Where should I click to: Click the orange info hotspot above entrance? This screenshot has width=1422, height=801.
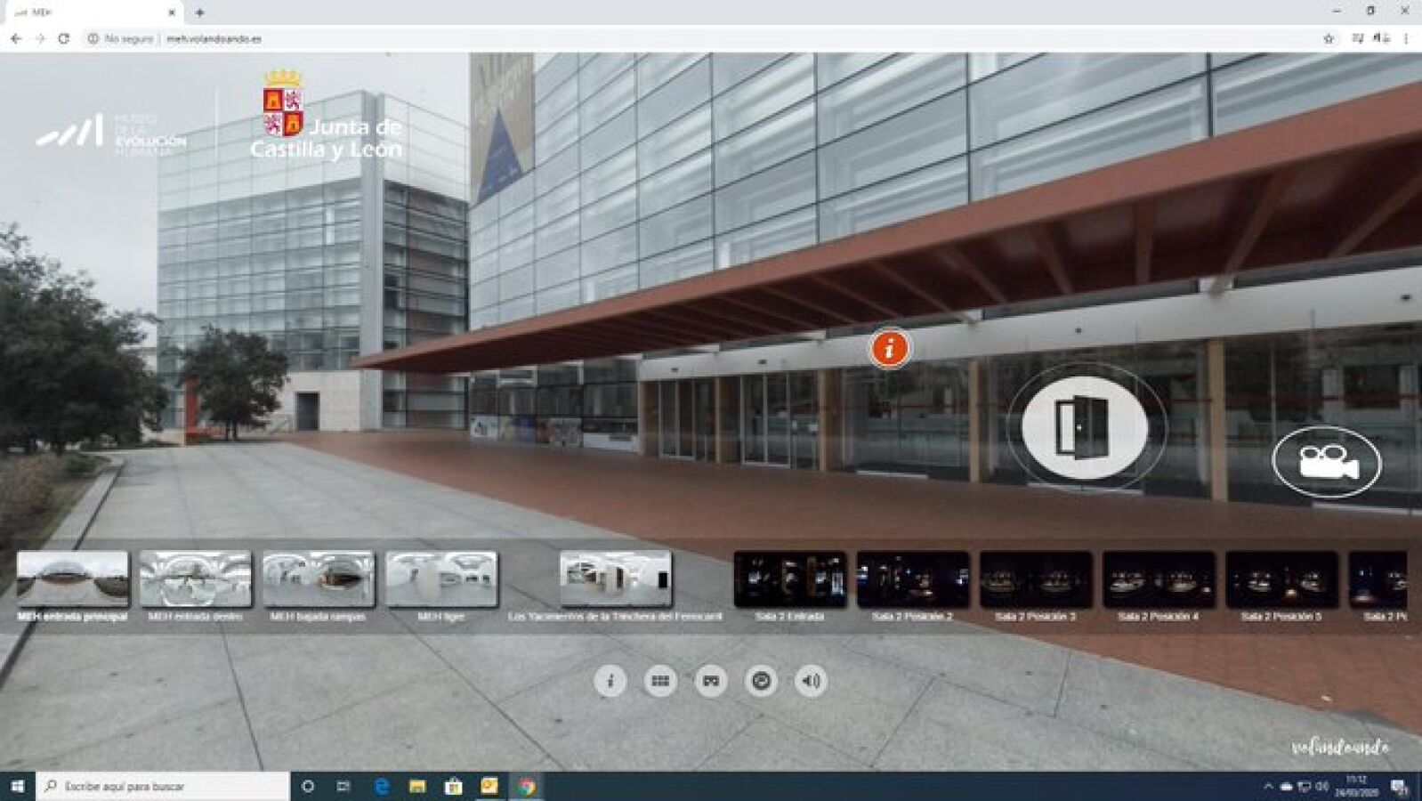889,348
